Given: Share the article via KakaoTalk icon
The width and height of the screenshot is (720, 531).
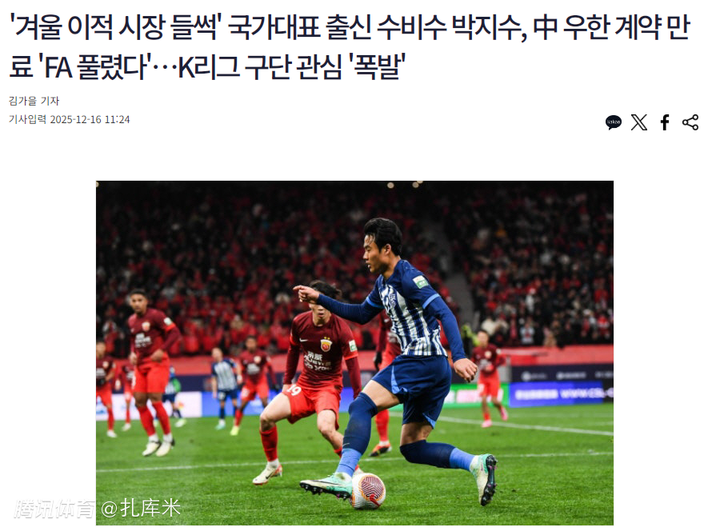Looking at the screenshot, I should point(614,122).
